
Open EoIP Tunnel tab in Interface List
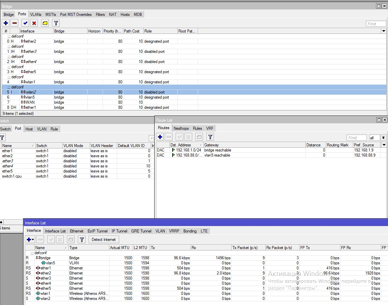click(x=98, y=231)
